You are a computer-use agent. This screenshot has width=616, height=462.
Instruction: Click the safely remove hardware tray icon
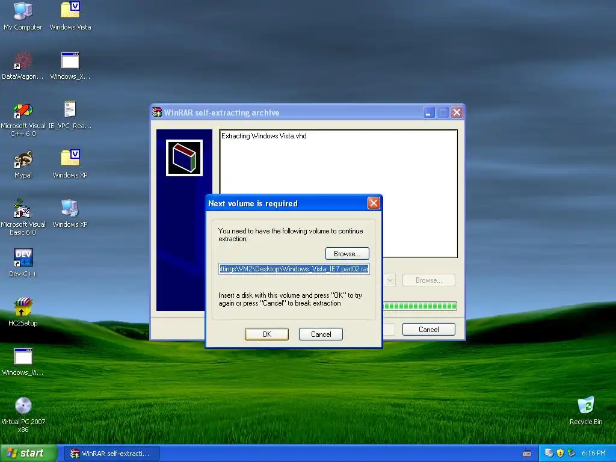pos(571,453)
